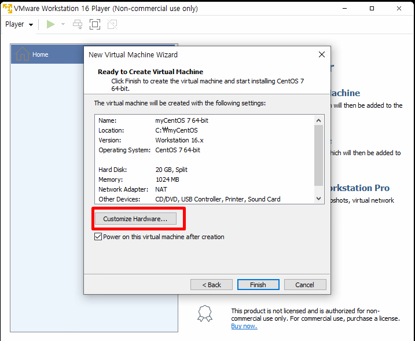Click settings list scroll down arrow
This screenshot has height=341, width=415.
click(319, 199)
